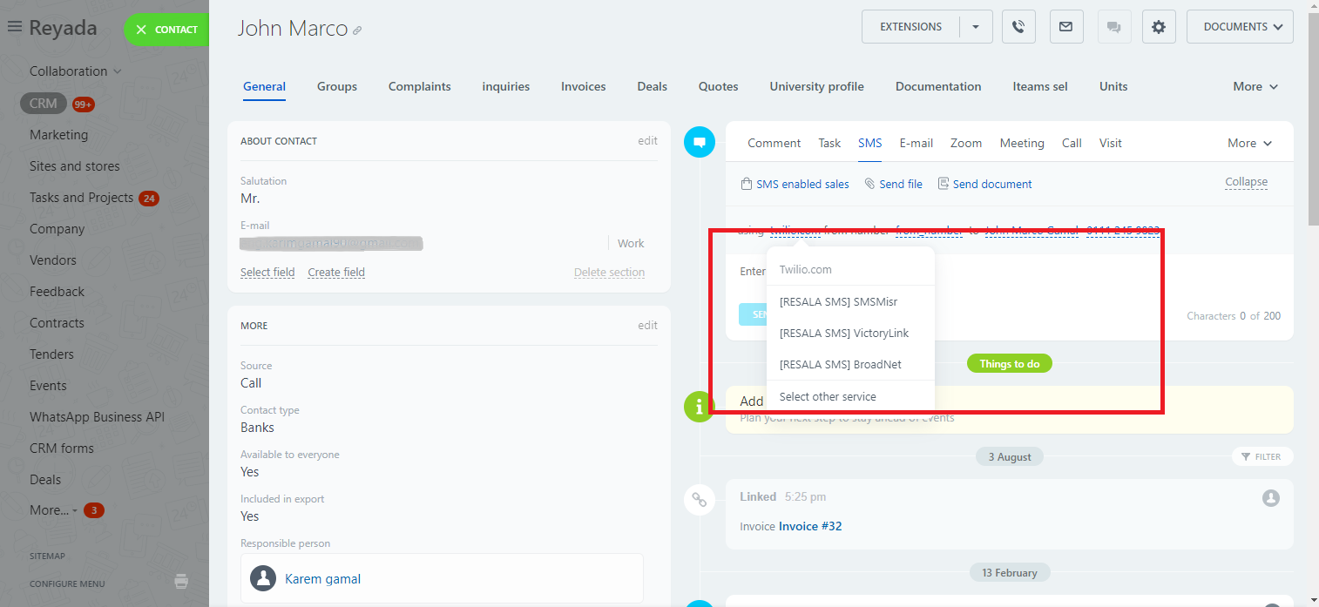Open the Invoice #32 link
The image size is (1319, 607).
click(810, 526)
